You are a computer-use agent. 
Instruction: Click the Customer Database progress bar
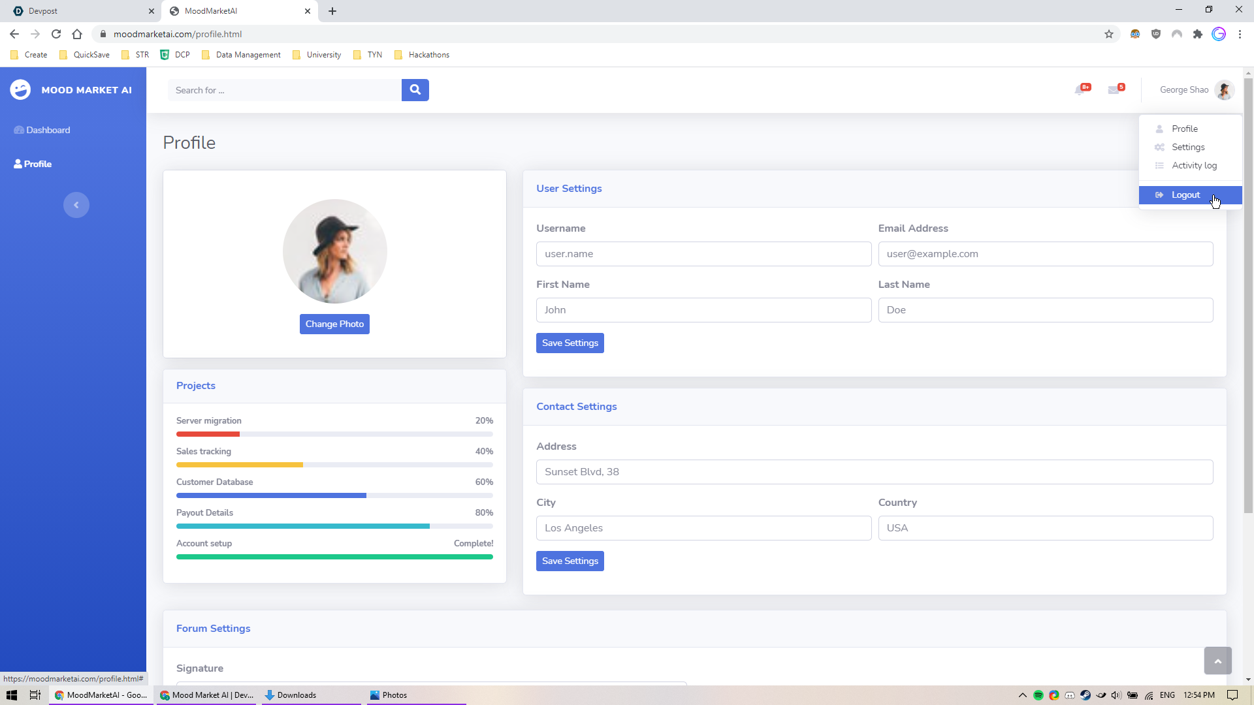click(334, 495)
